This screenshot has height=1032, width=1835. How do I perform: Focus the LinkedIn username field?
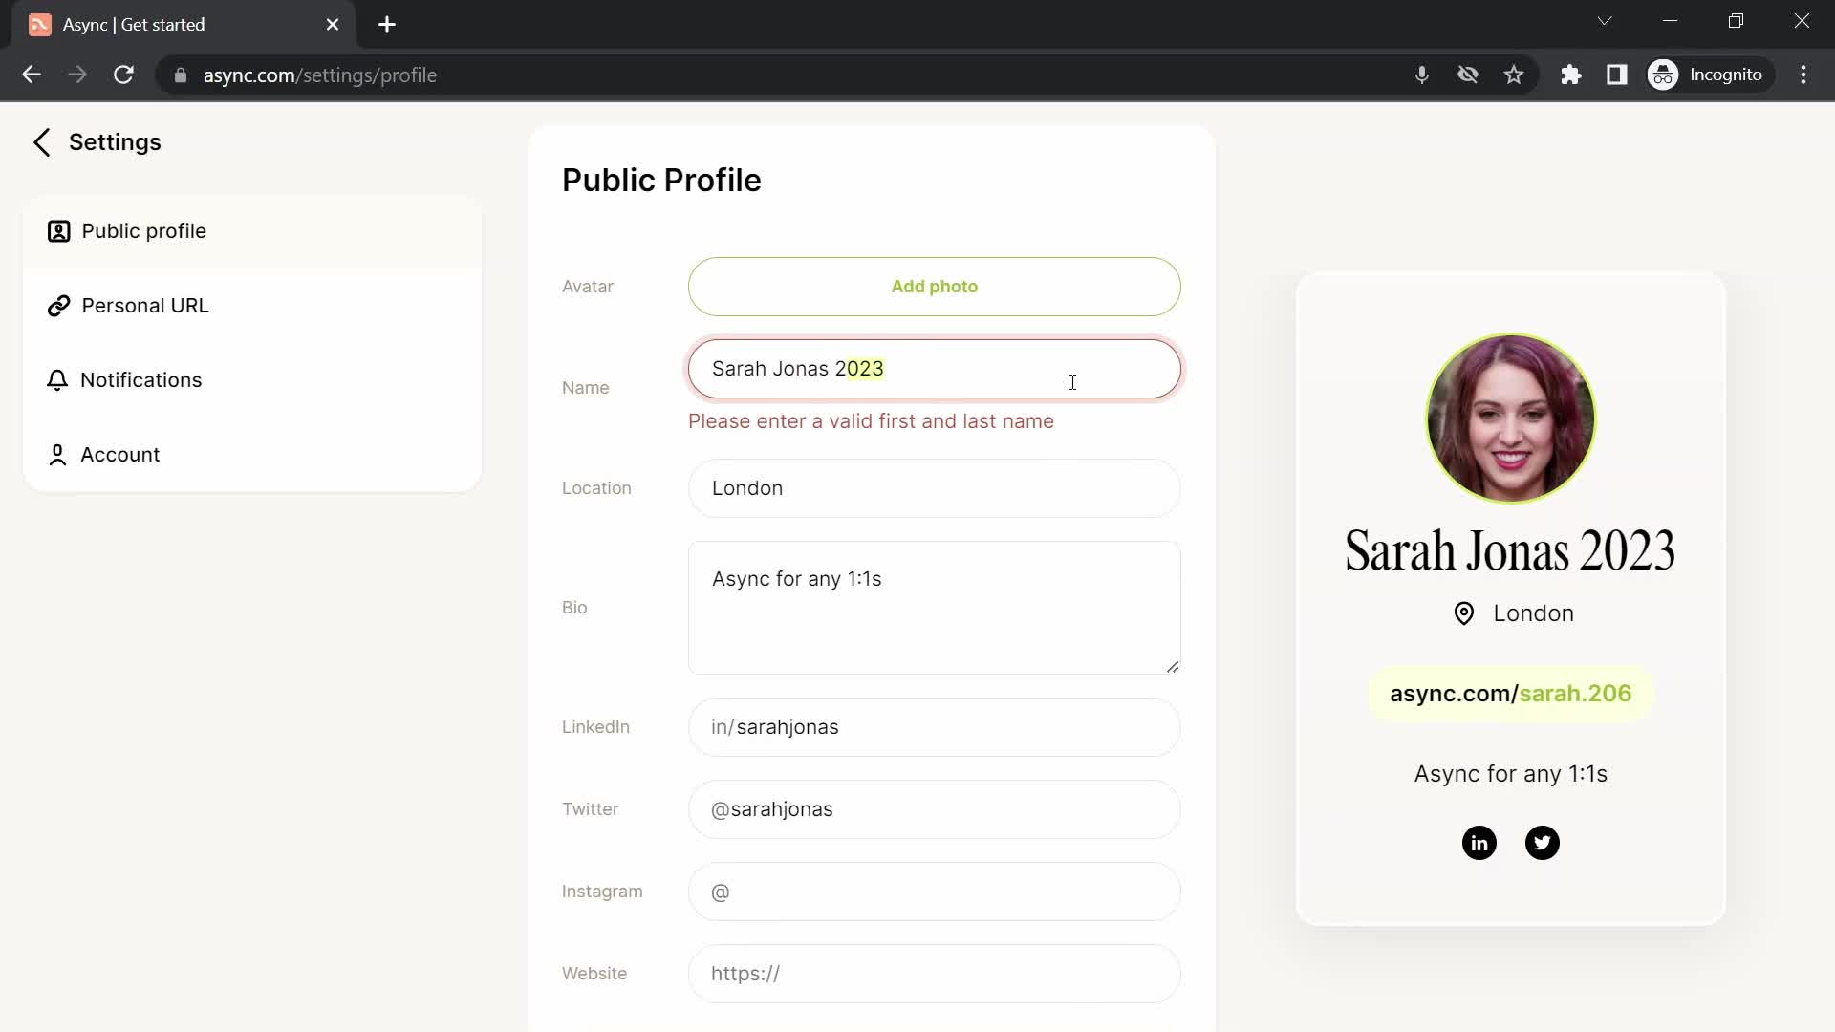(x=934, y=727)
